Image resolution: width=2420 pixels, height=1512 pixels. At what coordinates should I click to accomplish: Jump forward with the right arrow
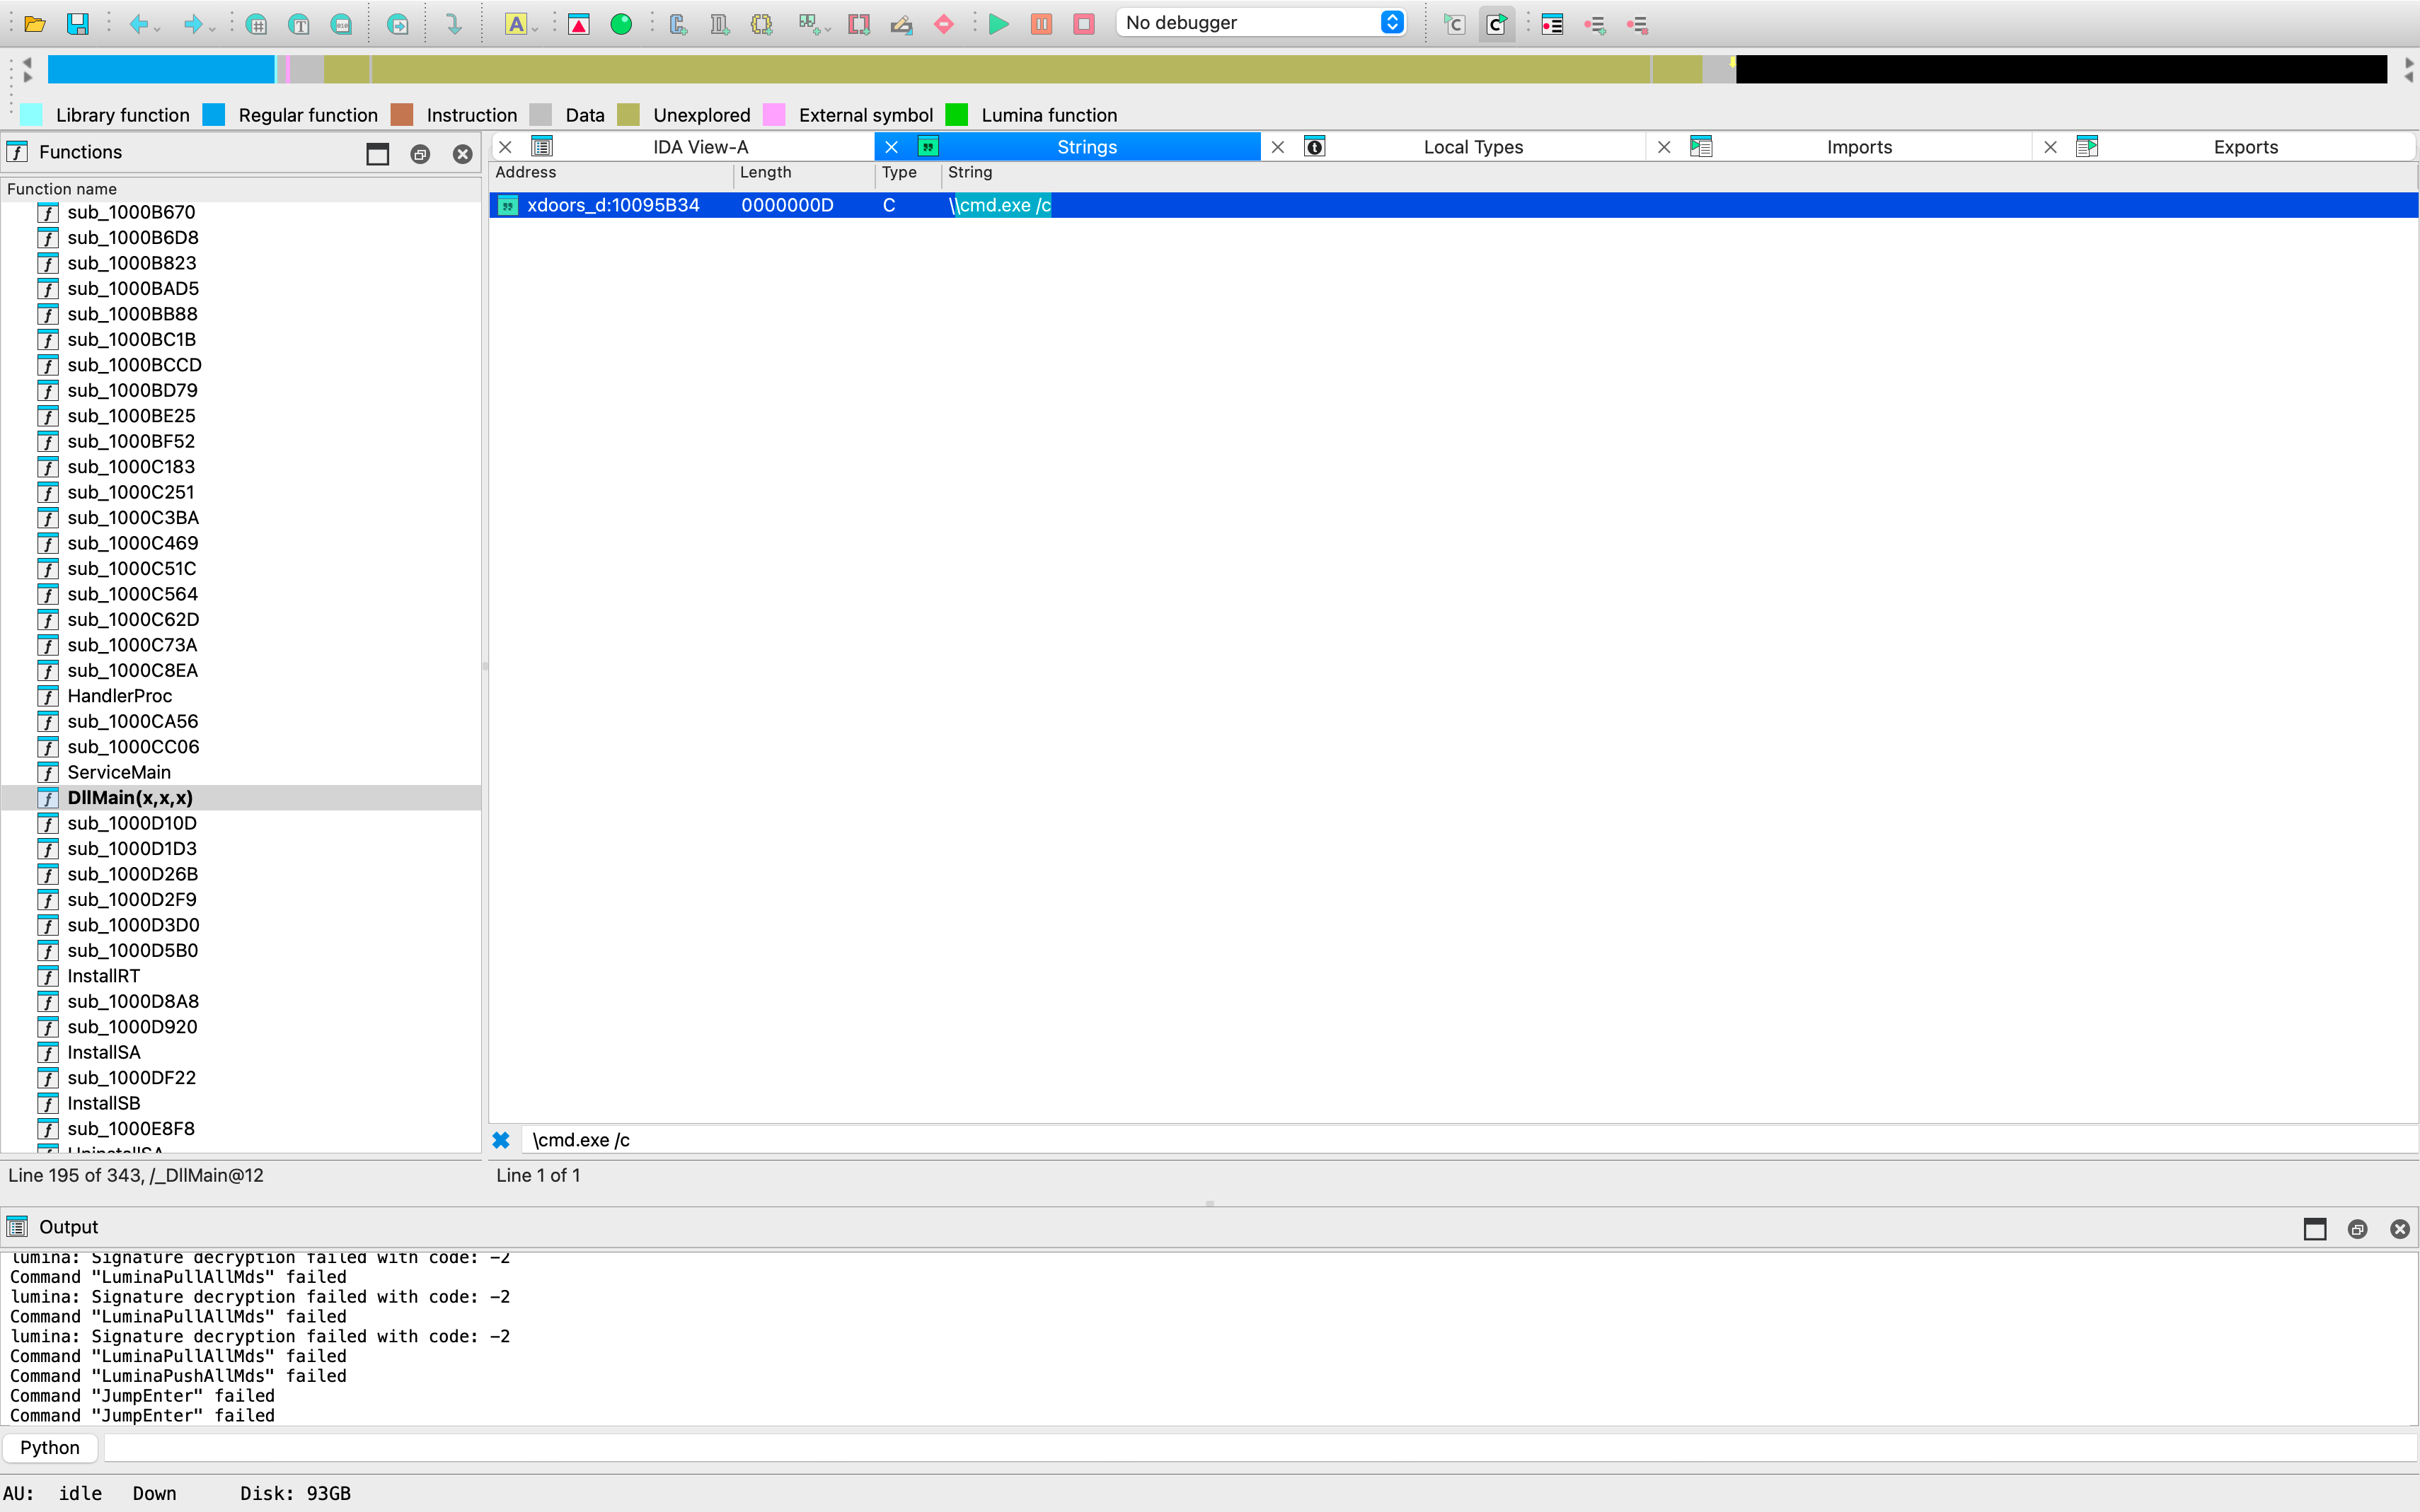pyautogui.click(x=192, y=24)
